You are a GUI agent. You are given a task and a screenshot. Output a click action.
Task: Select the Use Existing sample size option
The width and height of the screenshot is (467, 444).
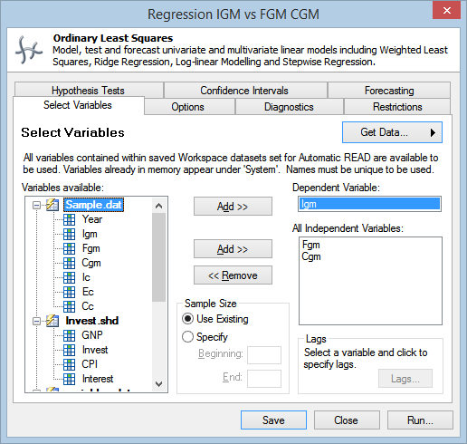pyautogui.click(x=187, y=319)
